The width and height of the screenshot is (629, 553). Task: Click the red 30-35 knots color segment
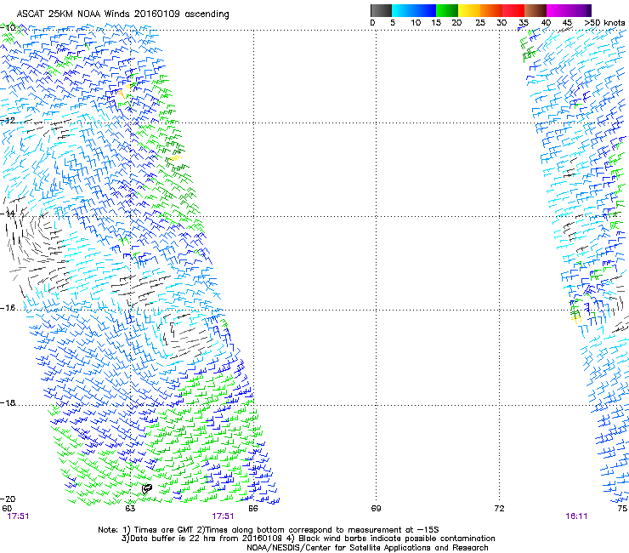click(x=513, y=10)
